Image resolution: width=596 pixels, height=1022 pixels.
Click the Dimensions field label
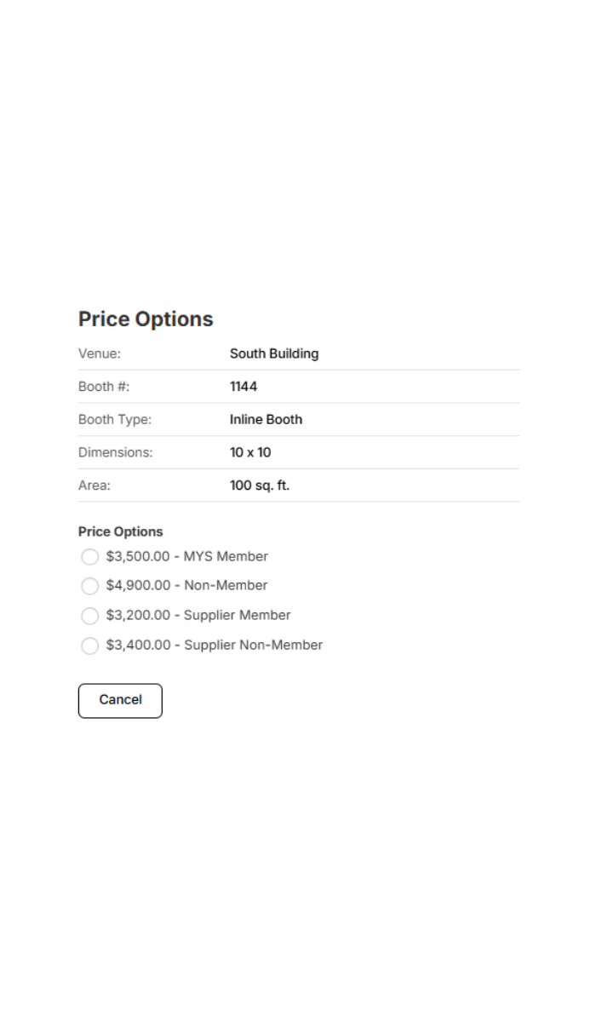(x=116, y=453)
